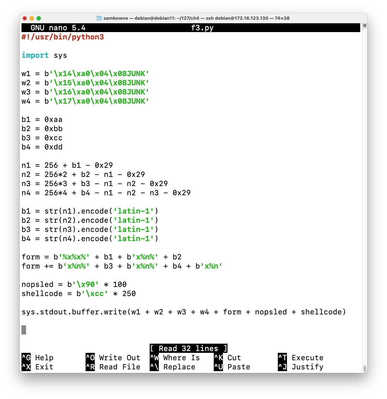Click the yellow minimize window button
The width and height of the screenshot is (387, 399).
pos(32,18)
